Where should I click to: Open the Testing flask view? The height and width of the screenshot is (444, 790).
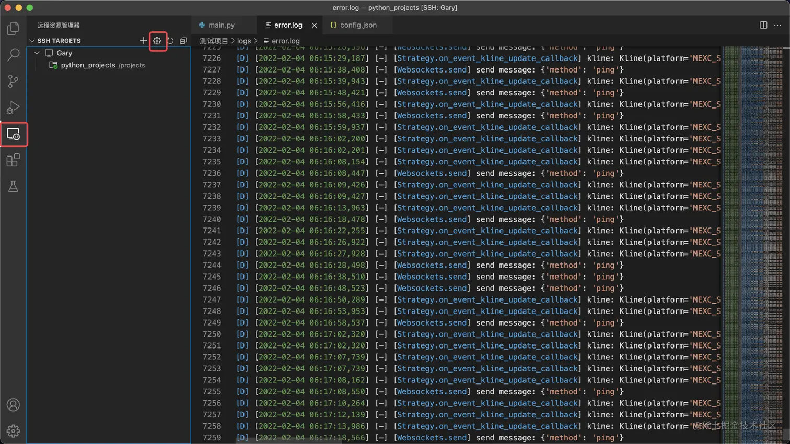tap(13, 186)
